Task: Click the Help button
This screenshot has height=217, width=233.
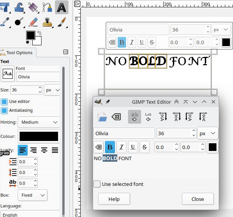Action: [114, 199]
